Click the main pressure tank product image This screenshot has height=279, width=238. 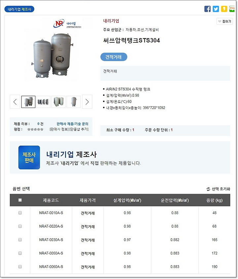(53, 55)
